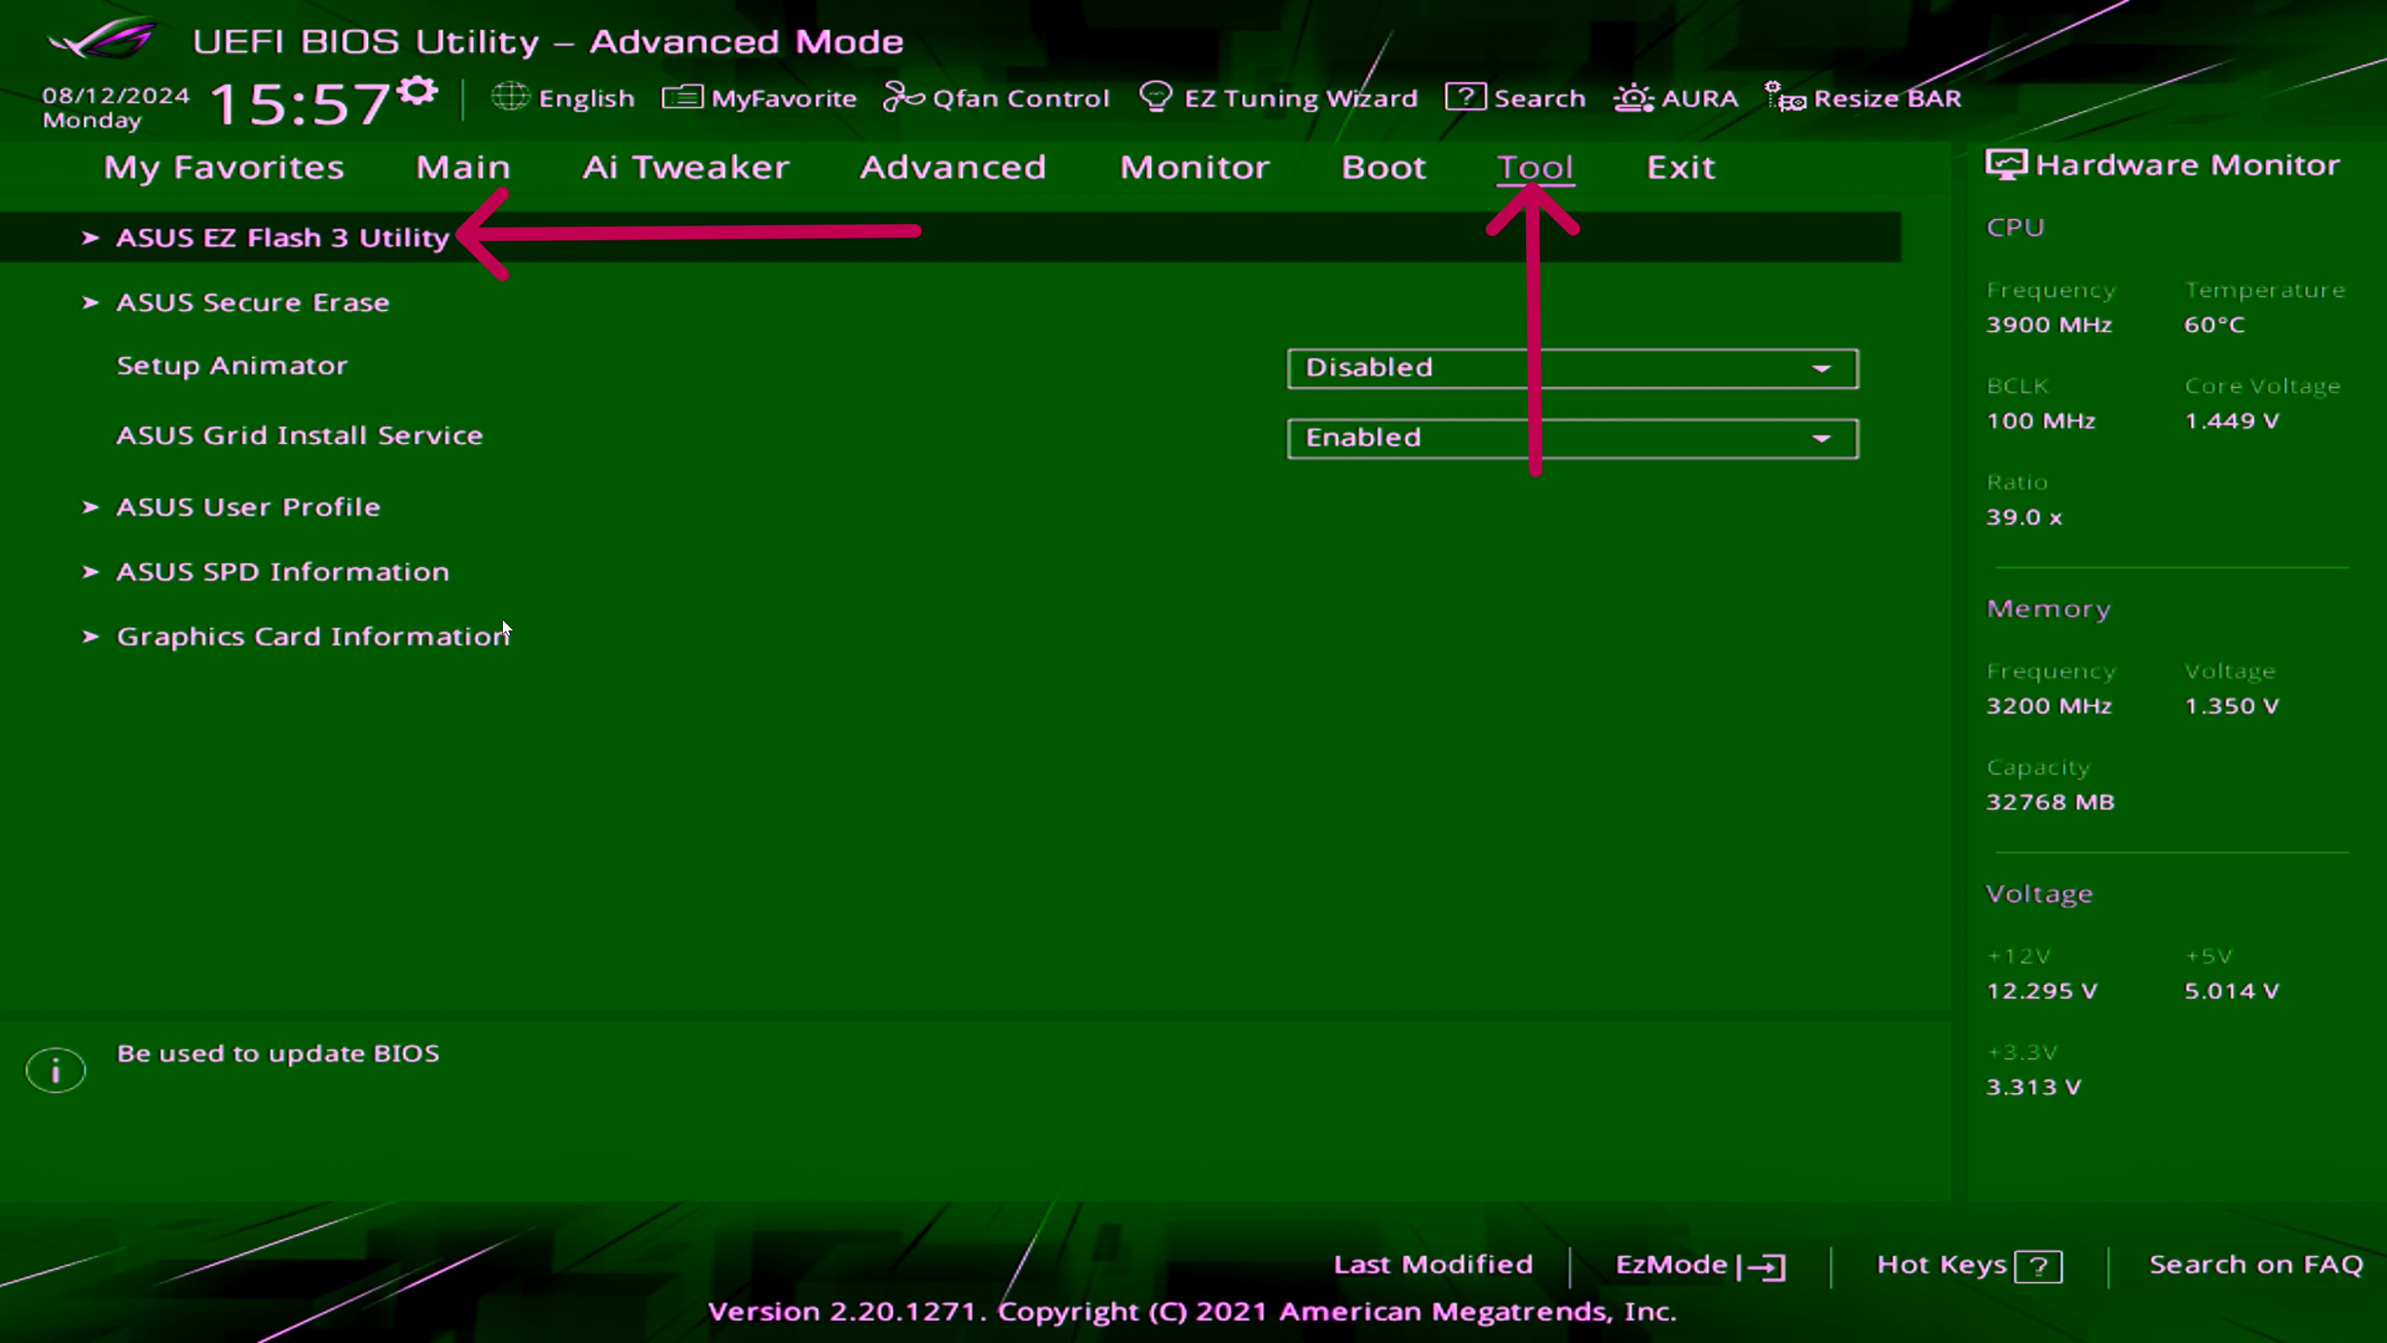Select English language option
Screen dimensions: 2387x1343
587,98
